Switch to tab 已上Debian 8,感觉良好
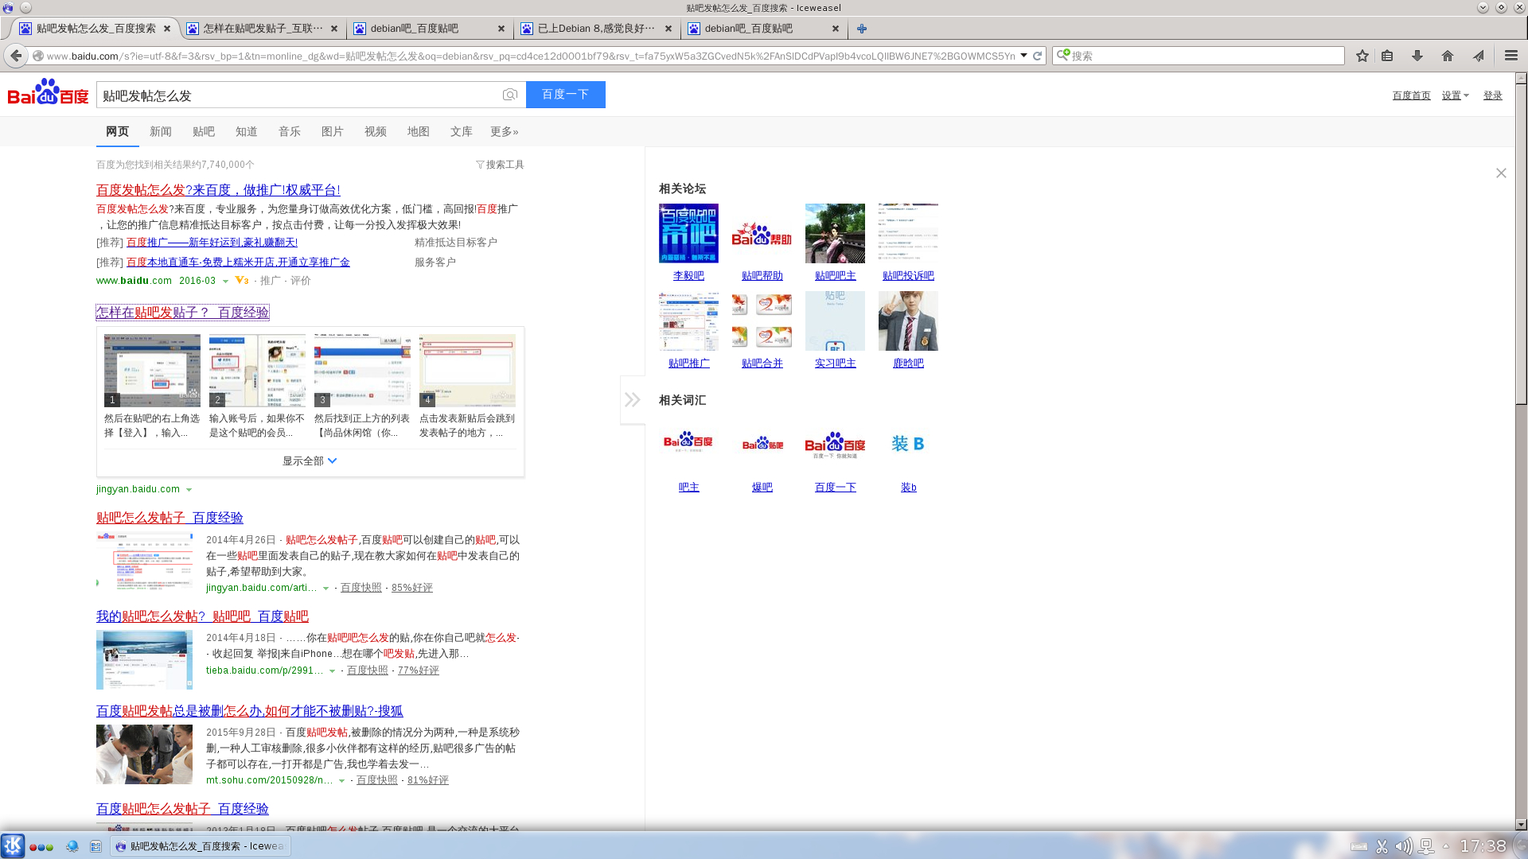 pos(595,29)
